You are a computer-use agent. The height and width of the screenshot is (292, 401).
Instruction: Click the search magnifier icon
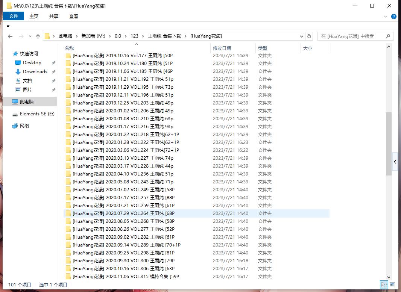point(388,36)
